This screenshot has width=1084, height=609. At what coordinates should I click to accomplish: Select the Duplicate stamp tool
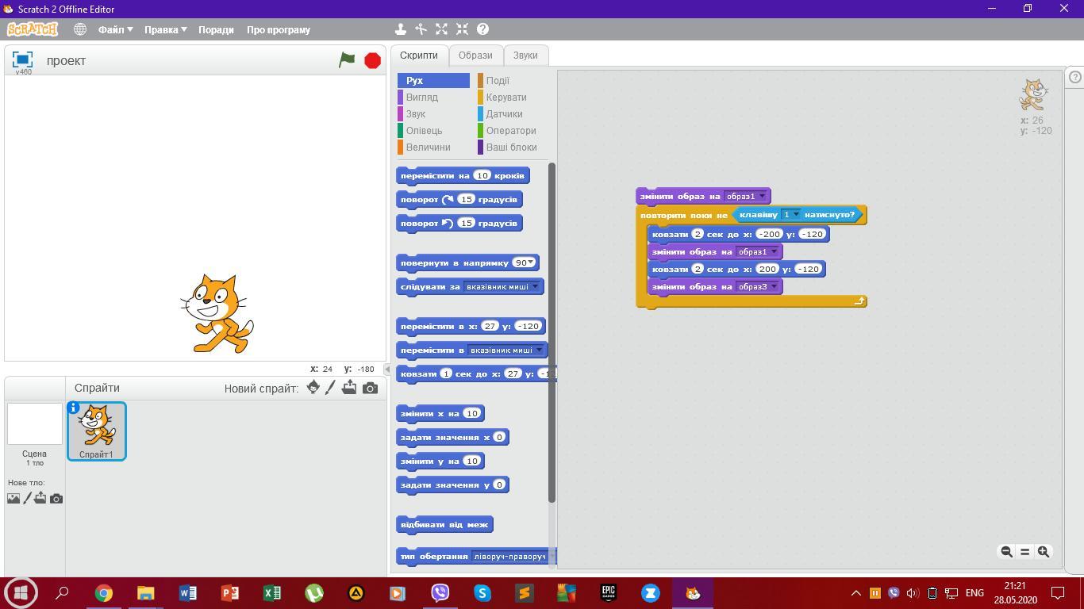401,29
